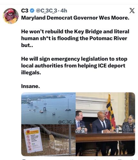Click the Maryland flag in the photo
This screenshot has height=160, width=138.
click(x=110, y=112)
